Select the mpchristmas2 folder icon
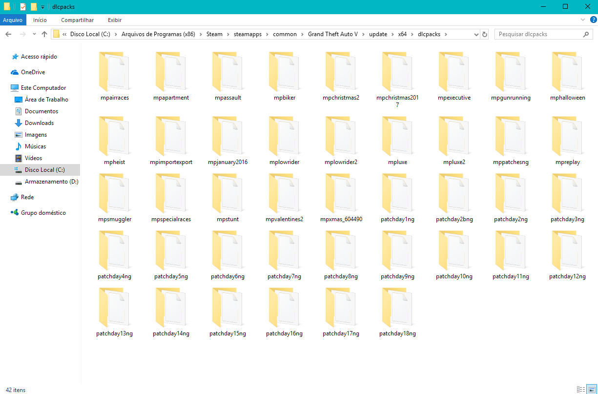Image resolution: width=598 pixels, height=394 pixels. pos(341,71)
